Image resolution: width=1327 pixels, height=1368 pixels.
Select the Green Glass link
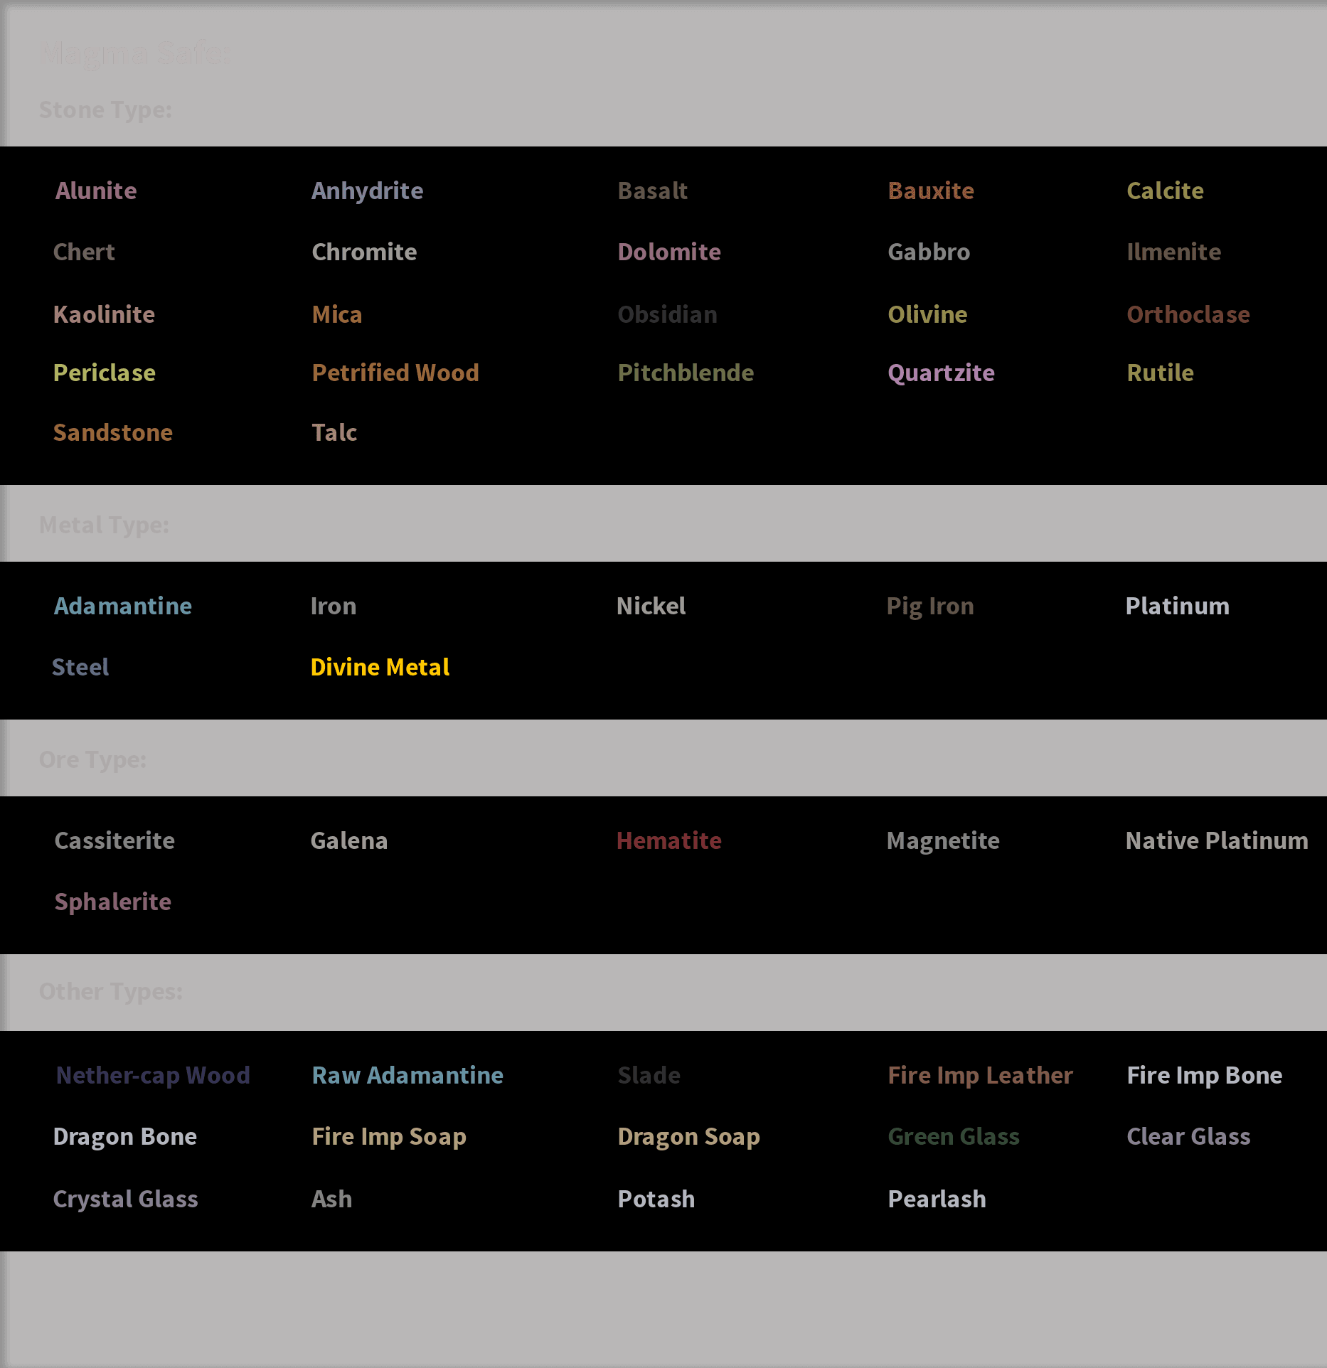pyautogui.click(x=954, y=1136)
